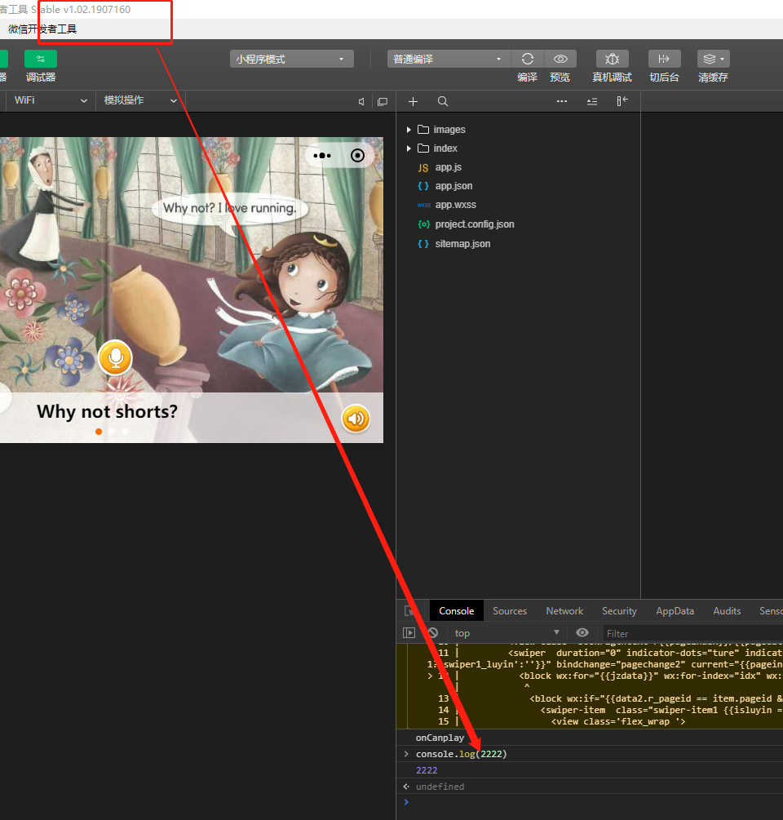
Task: Click the 清缓存 clear cache icon
Action: point(713,59)
